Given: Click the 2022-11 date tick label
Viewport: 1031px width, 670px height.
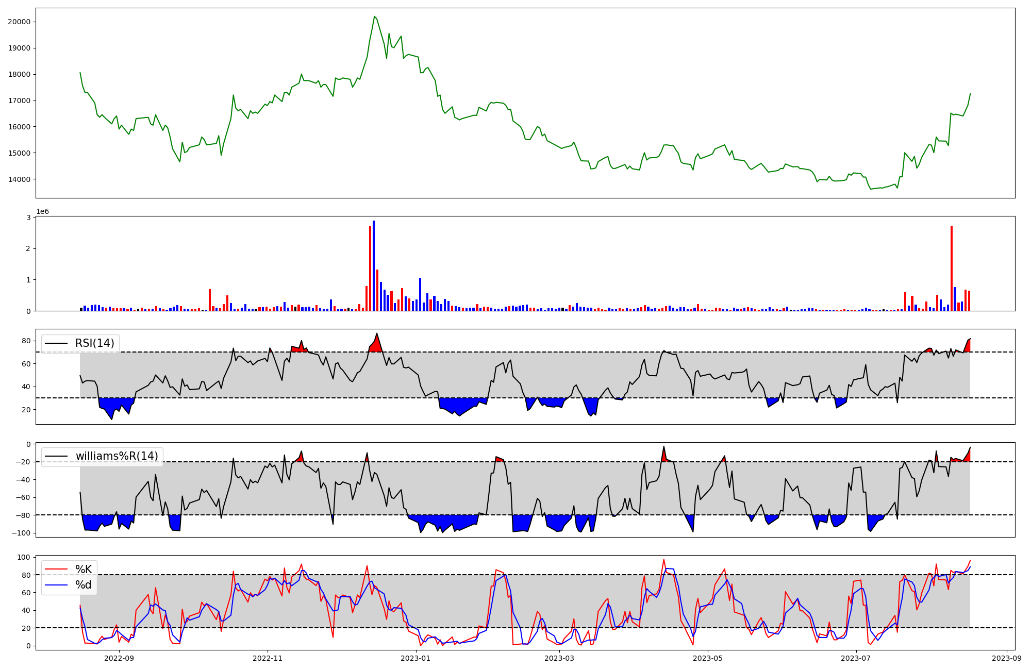Looking at the screenshot, I should [268, 658].
